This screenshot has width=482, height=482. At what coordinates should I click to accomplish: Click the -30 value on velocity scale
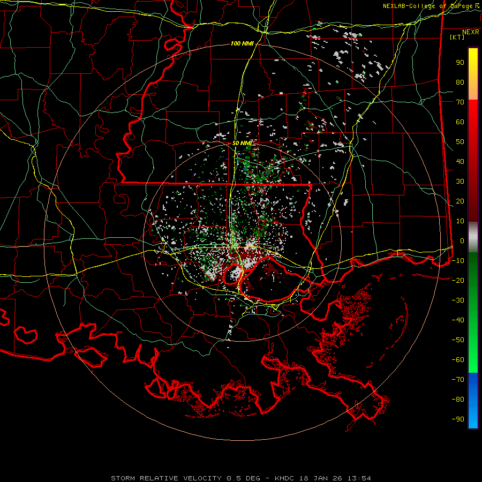coord(458,300)
